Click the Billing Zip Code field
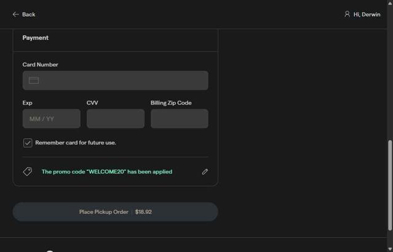The image size is (393, 252). 180,119
